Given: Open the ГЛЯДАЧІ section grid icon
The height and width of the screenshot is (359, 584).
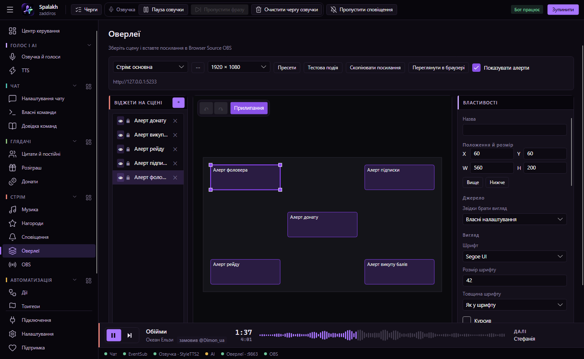Looking at the screenshot, I should [x=88, y=142].
